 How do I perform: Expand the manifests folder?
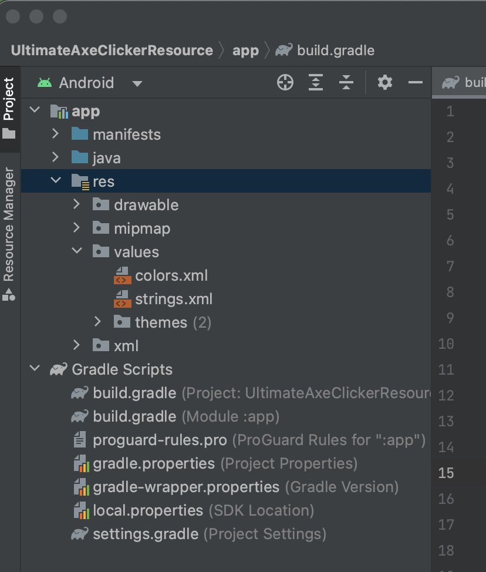(x=55, y=133)
